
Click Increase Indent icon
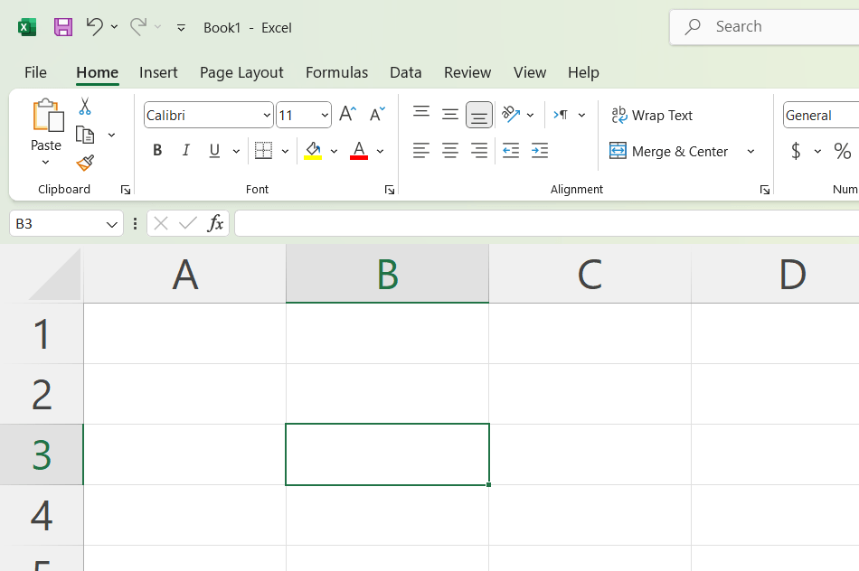(x=540, y=150)
